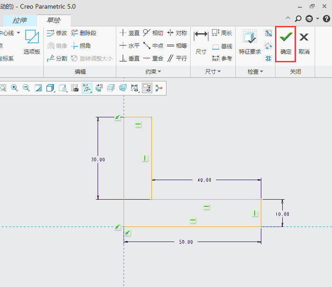
Task: Select the 拐角 corner tool
Action: point(81,45)
